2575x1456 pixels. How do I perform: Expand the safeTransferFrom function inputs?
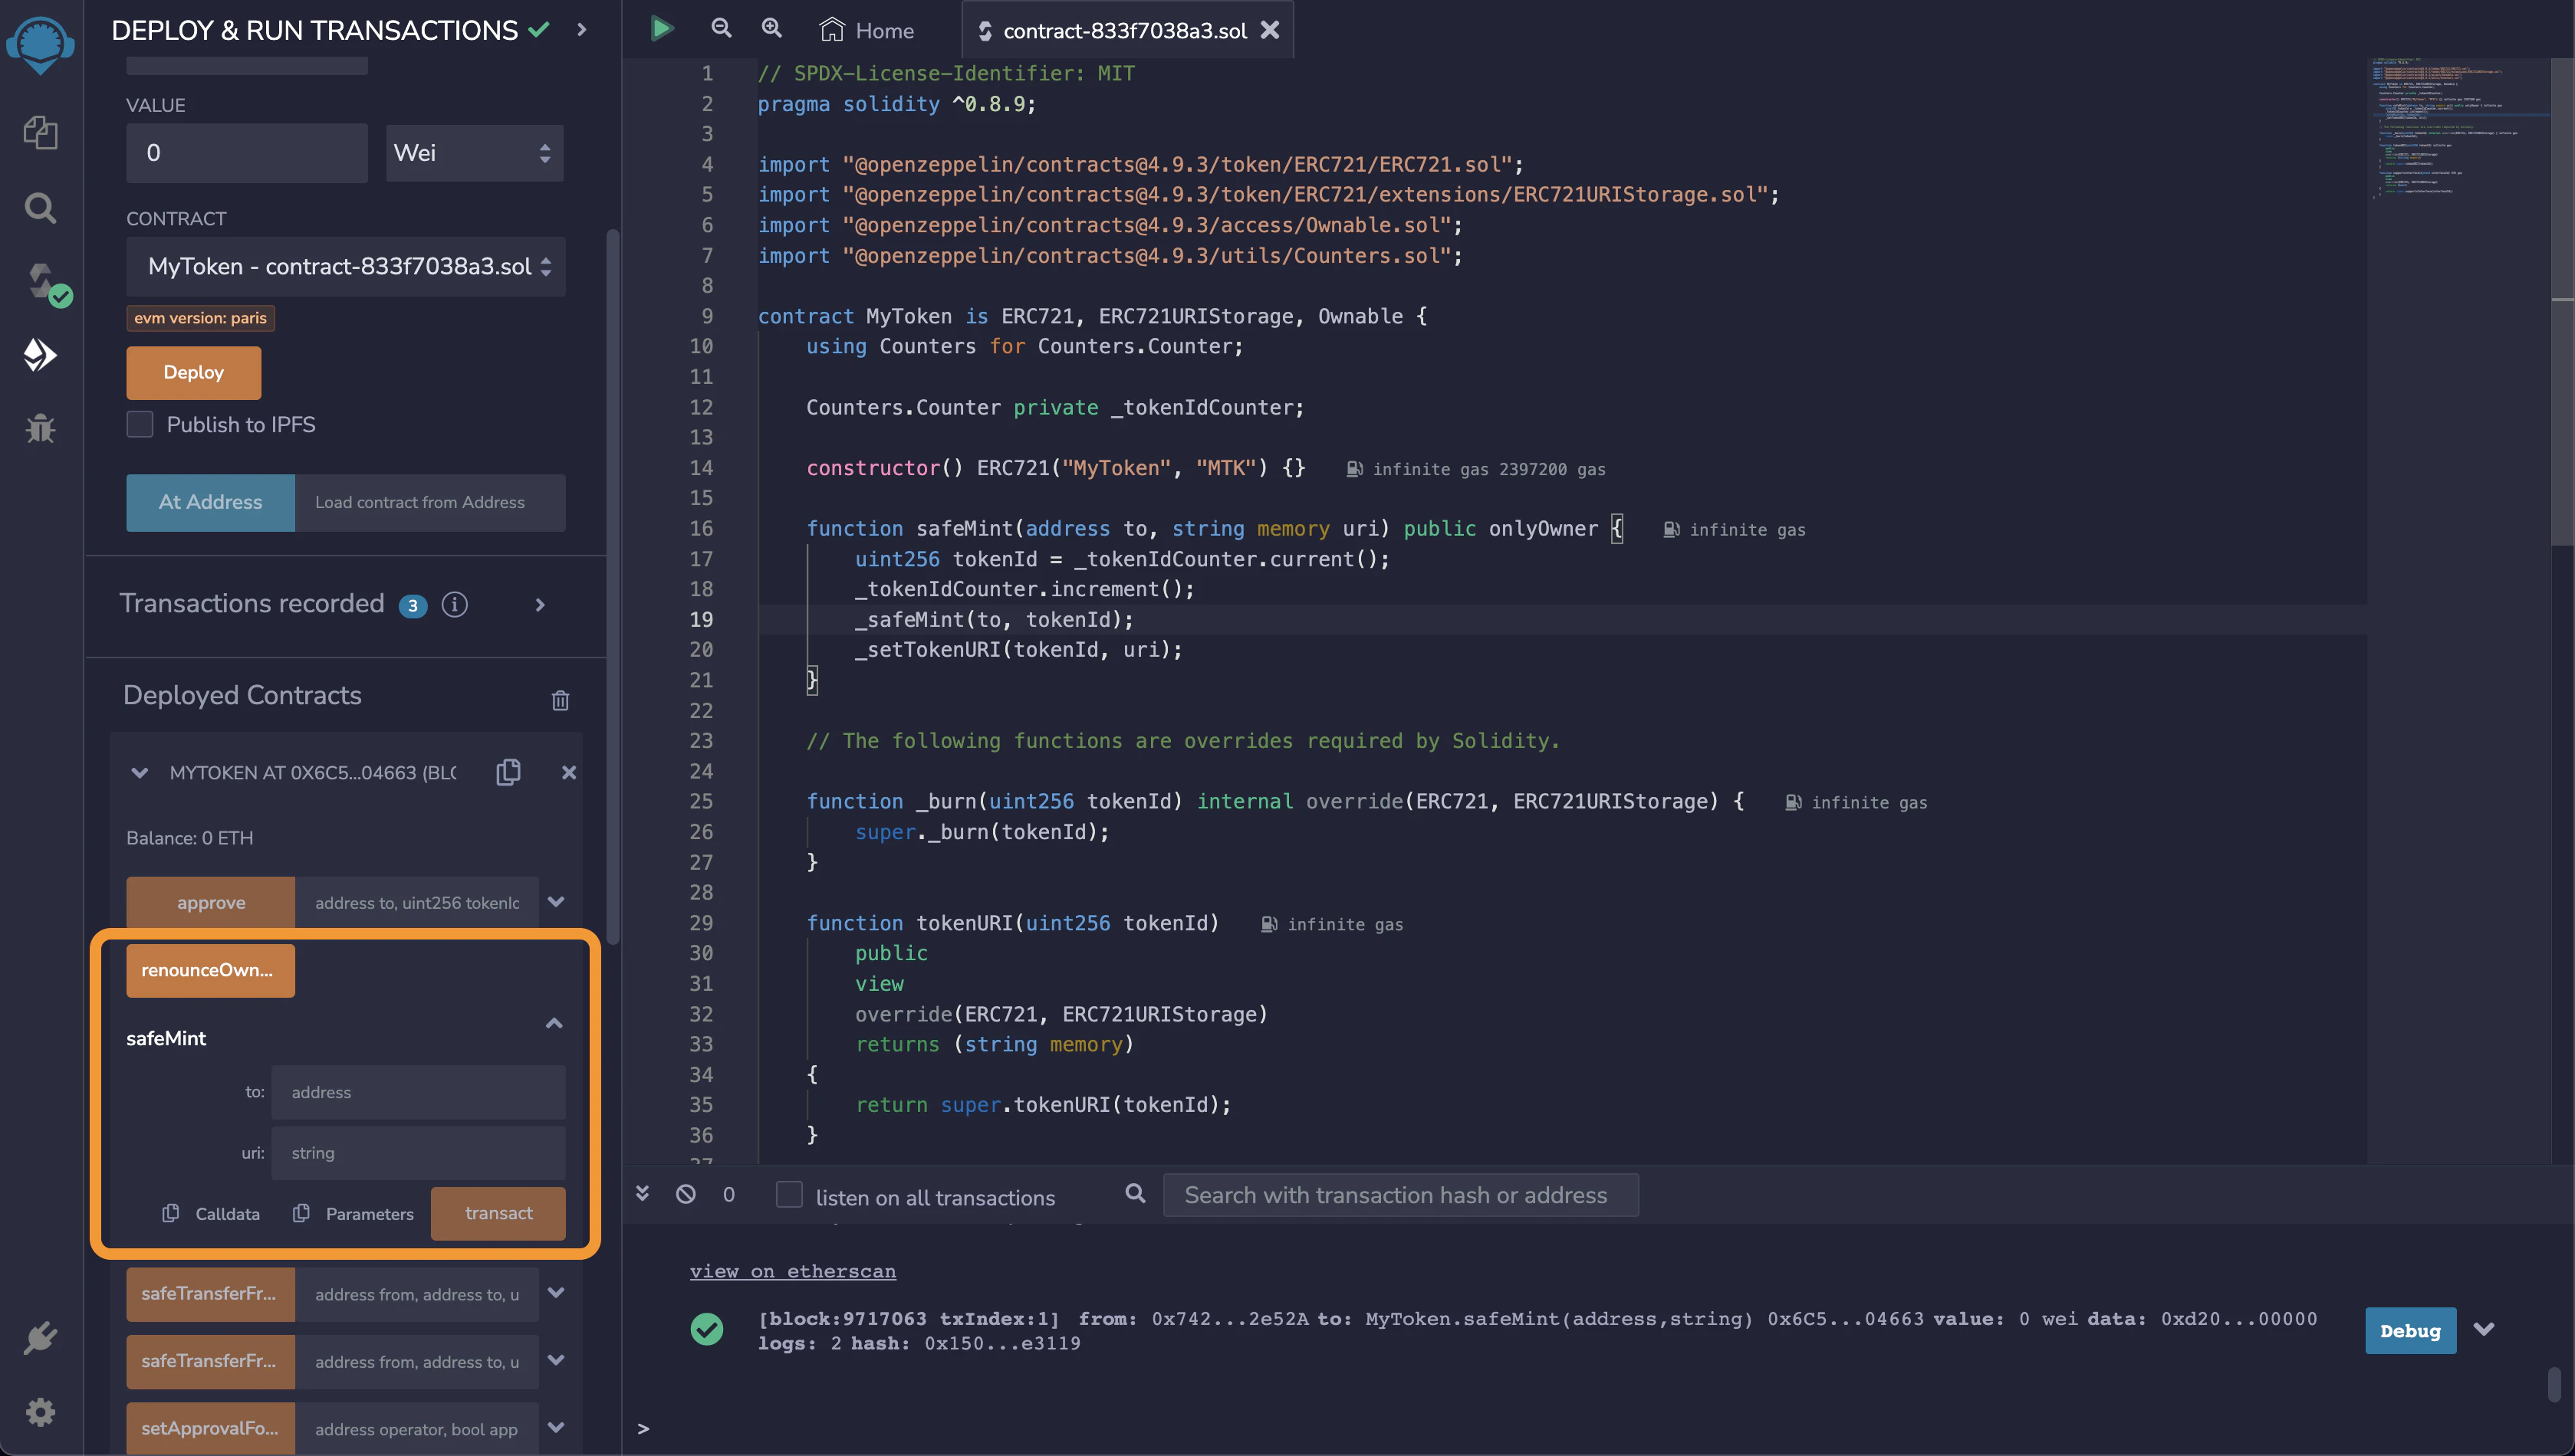[x=556, y=1293]
